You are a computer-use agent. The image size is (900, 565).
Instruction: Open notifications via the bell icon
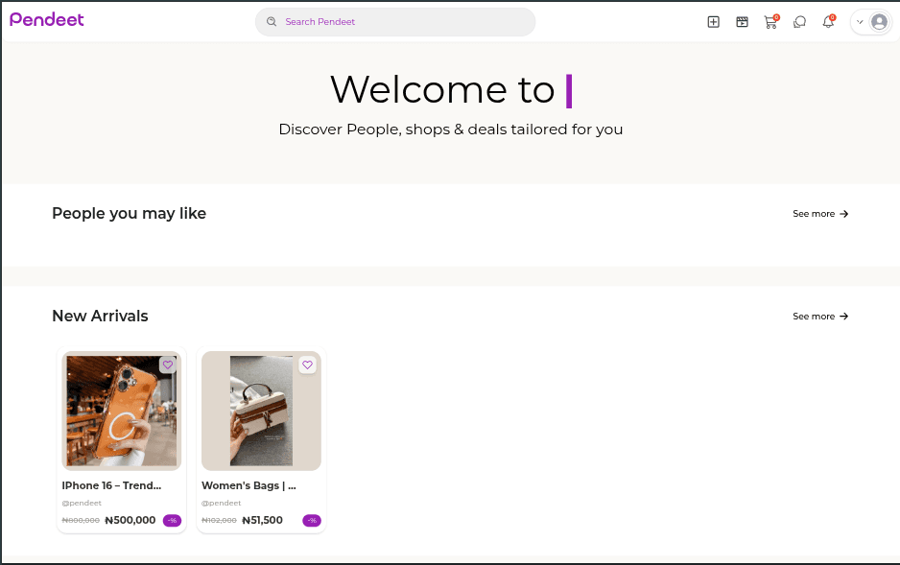pos(828,21)
